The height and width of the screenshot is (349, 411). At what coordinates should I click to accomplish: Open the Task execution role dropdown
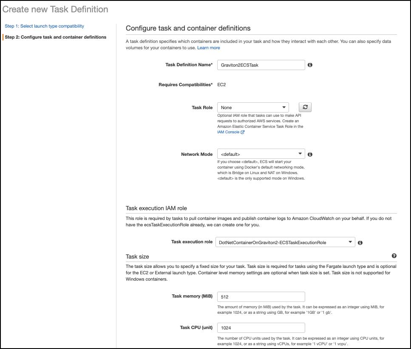coord(285,242)
